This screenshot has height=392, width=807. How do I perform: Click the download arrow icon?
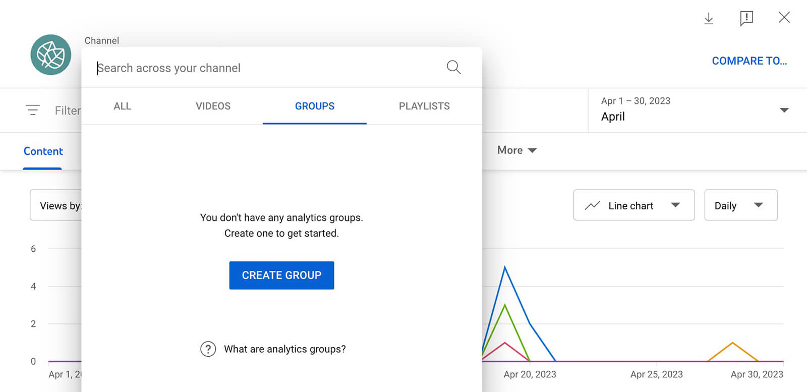pos(709,19)
